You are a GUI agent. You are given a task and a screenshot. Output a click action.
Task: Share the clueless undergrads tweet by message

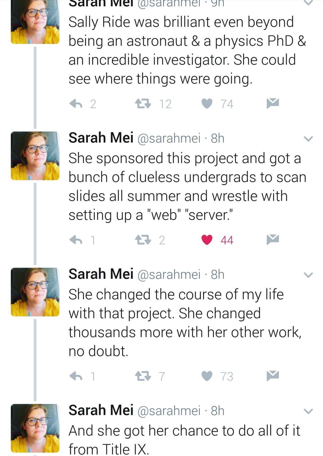pos(273,239)
